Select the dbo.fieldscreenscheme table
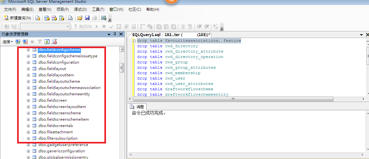The height and width of the screenshot is (159, 369). [59, 113]
